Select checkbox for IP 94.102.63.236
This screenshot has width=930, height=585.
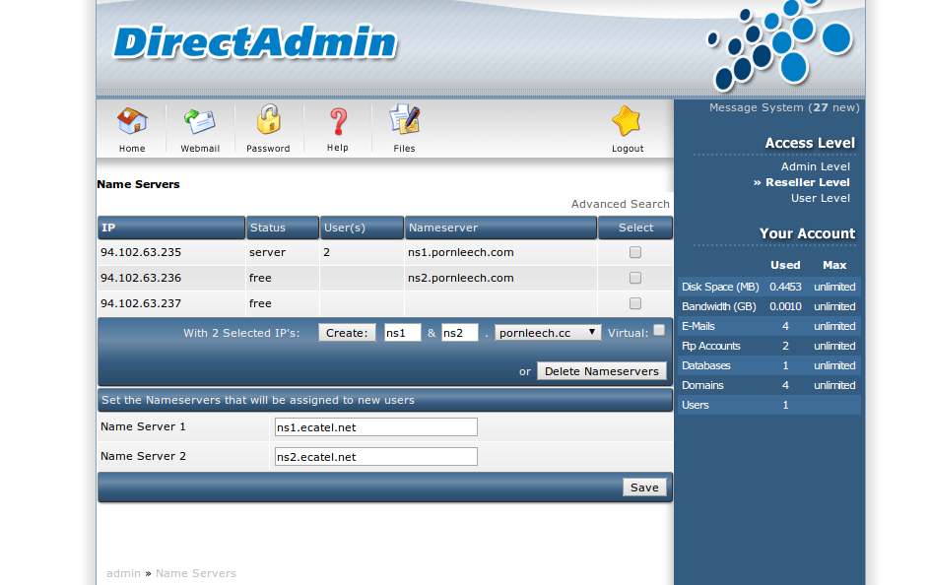pyautogui.click(x=635, y=278)
